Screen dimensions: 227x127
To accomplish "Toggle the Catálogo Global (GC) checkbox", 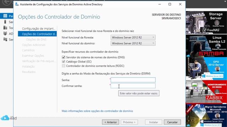I will (63, 62).
